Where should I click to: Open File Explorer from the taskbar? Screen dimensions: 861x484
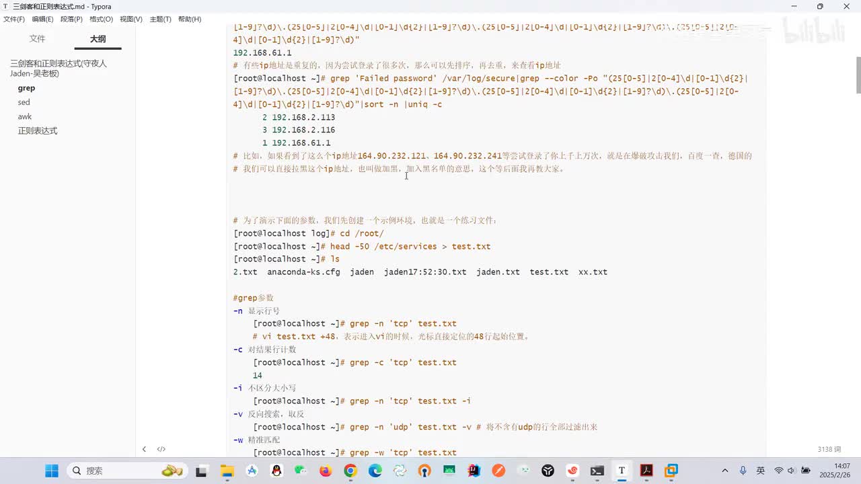pos(227,471)
